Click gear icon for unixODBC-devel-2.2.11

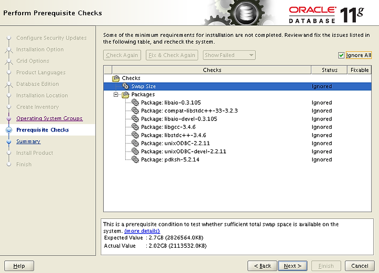point(135,151)
